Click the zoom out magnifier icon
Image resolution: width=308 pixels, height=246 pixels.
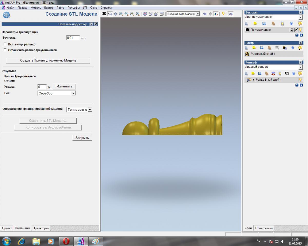(x=127, y=14)
